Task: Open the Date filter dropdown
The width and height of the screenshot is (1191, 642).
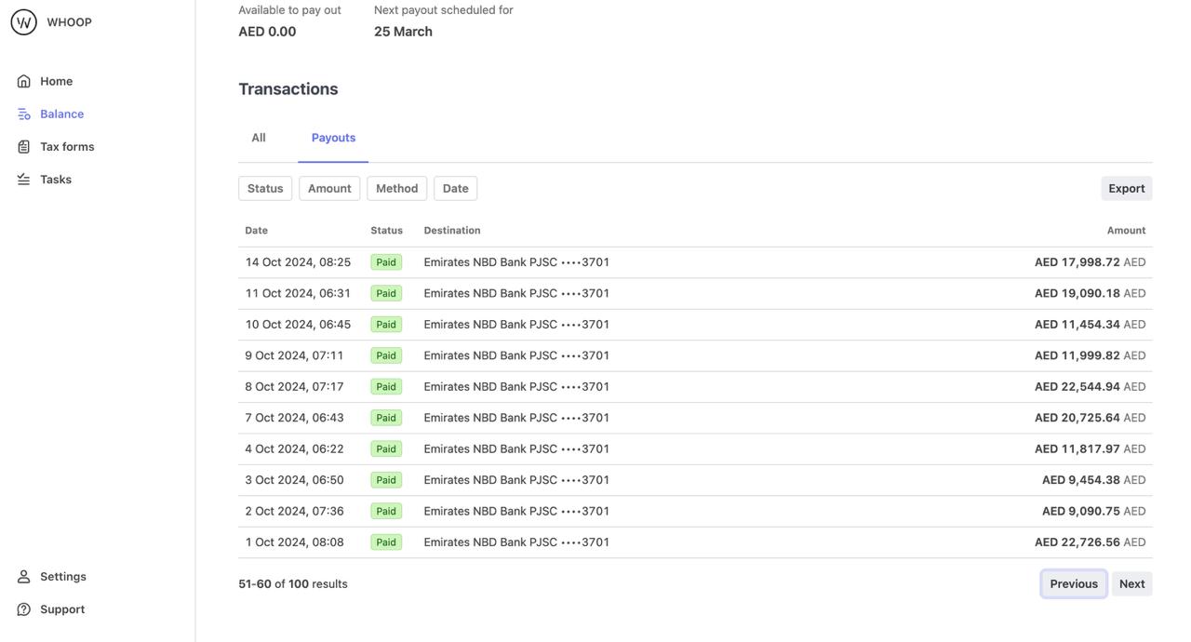Action: tap(455, 189)
